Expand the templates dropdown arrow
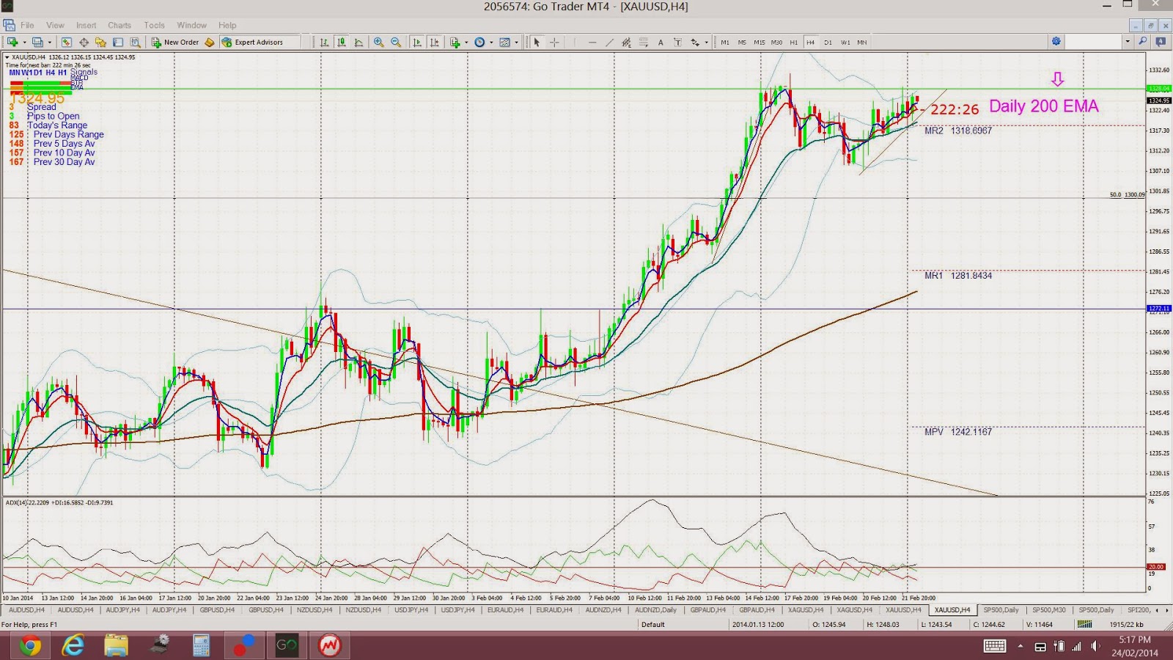 tap(516, 43)
